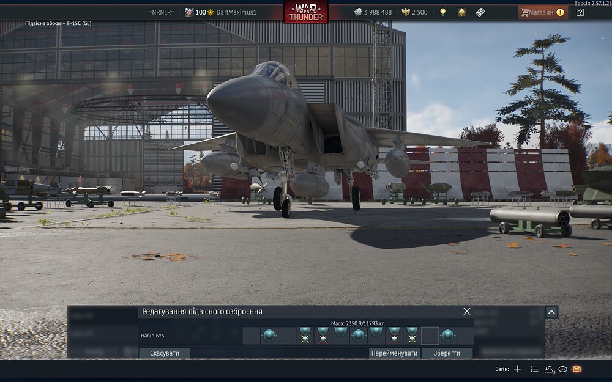The image size is (612, 382).
Task: Open the Магазин shop button
Action: point(542,12)
